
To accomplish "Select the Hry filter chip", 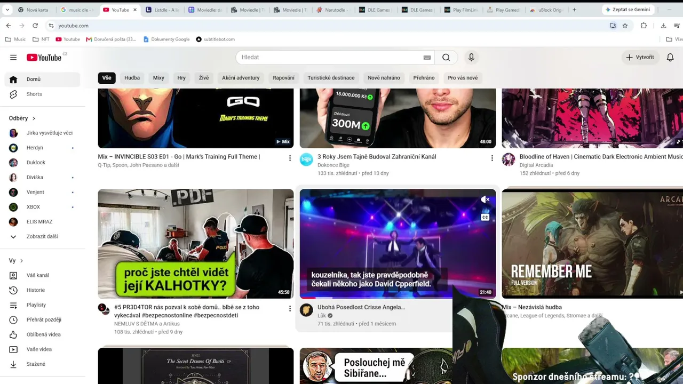I will [x=181, y=78].
